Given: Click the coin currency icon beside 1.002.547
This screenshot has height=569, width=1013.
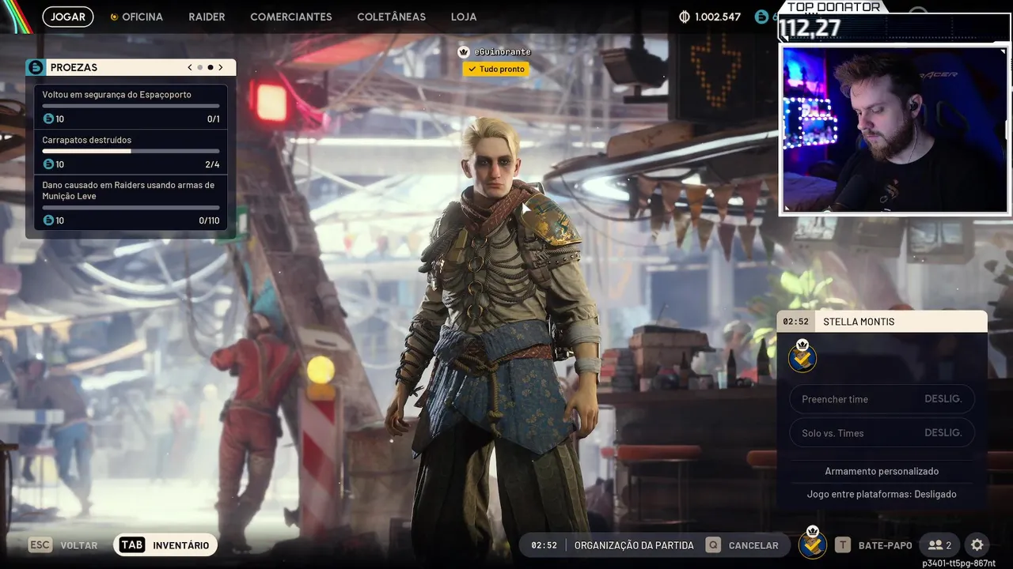Looking at the screenshot, I should pos(685,17).
